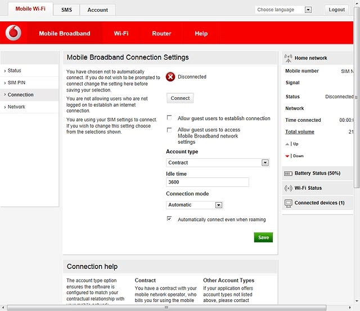Click the Mobile Broadband Connection Settings heading
The width and height of the screenshot is (360, 311).
tap(128, 57)
